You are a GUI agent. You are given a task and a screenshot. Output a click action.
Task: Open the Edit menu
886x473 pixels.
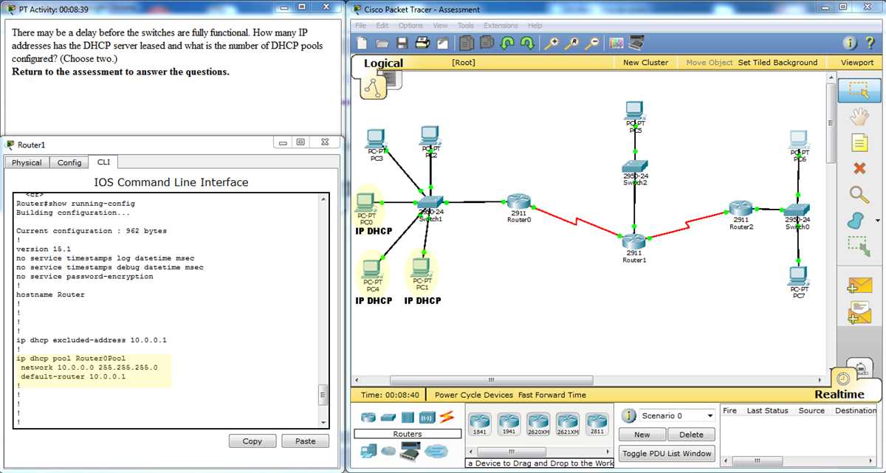382,26
